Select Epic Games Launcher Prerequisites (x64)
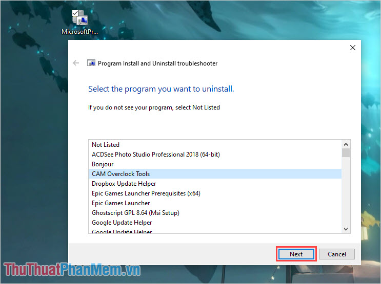 [x=215, y=193]
